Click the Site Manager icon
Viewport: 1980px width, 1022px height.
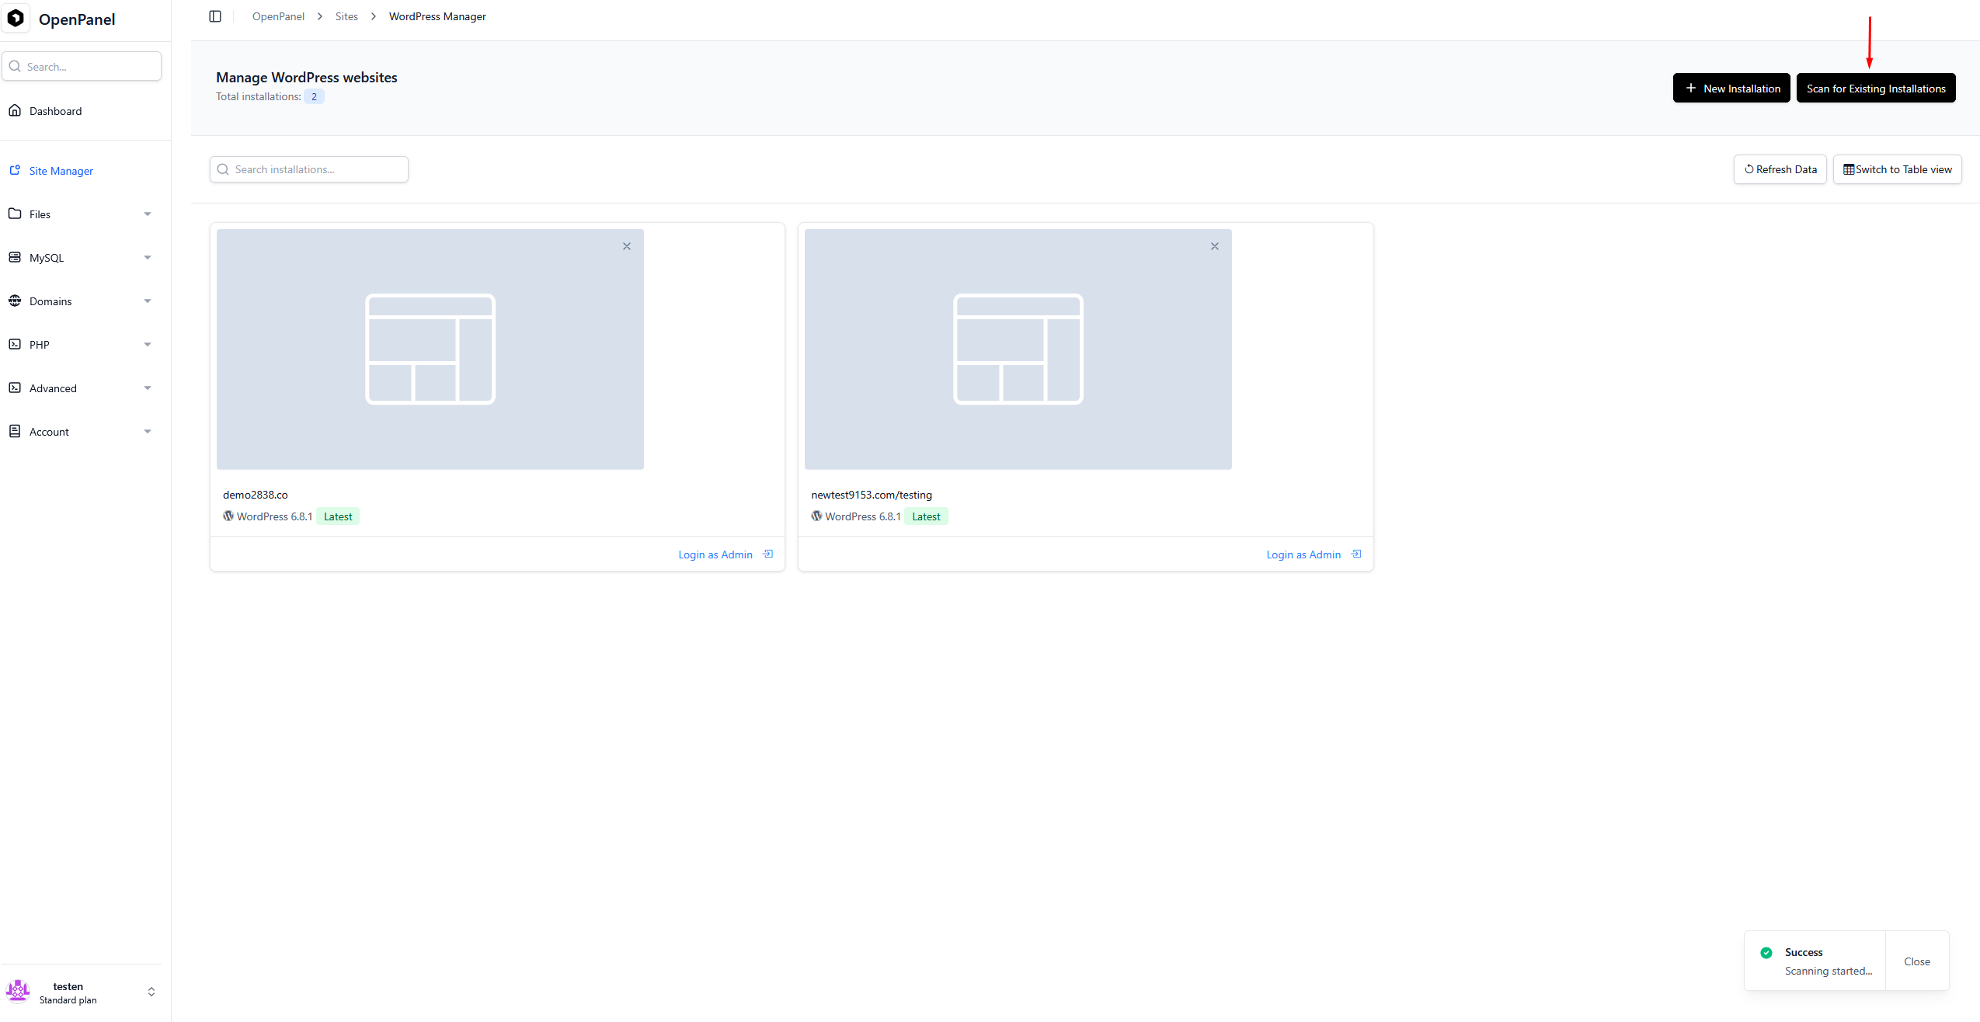click(15, 170)
